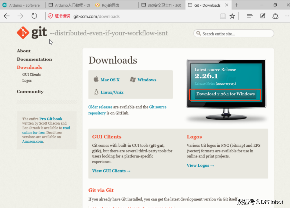Open the browser more options ellipsis
Image resolution: width=290 pixels, height=208 pixels.
click(287, 16)
